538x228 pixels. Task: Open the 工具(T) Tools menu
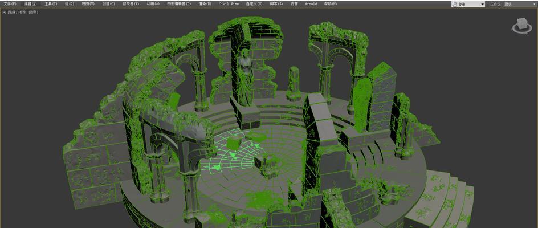51,4
